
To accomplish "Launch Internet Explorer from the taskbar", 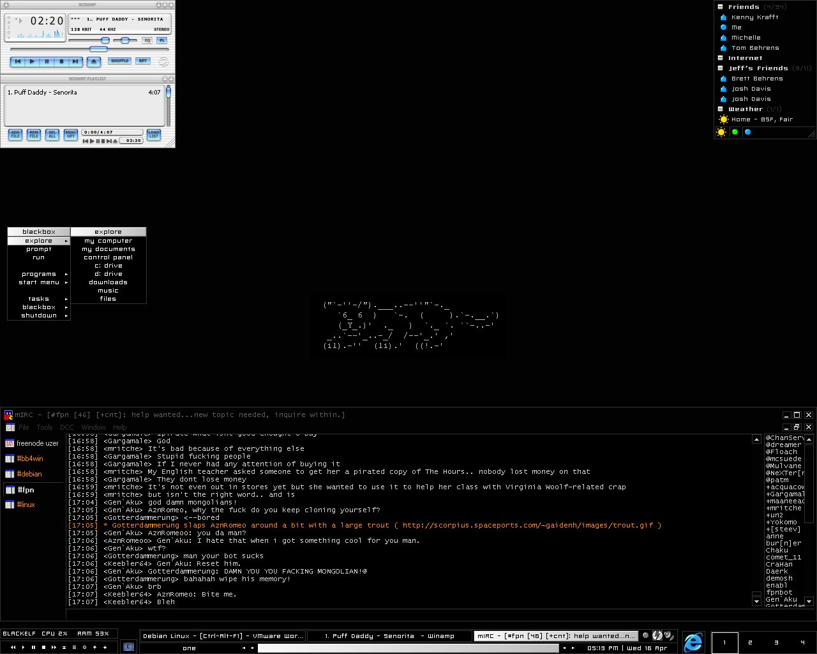I will click(693, 642).
